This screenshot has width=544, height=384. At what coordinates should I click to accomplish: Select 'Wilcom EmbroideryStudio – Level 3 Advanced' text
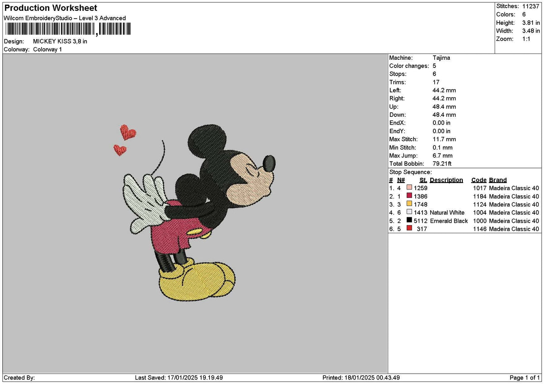65,18
